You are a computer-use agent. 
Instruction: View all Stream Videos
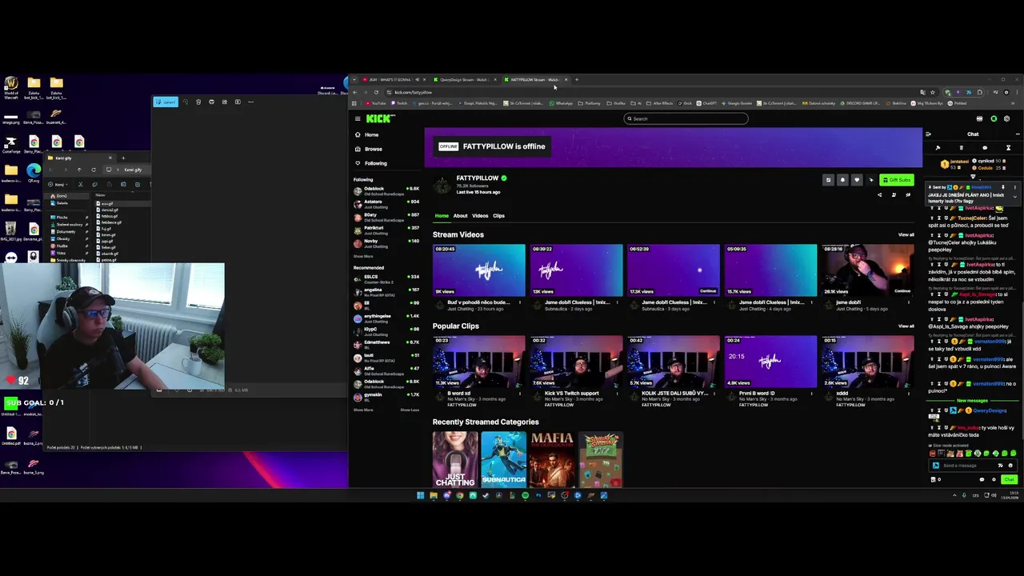click(x=906, y=235)
